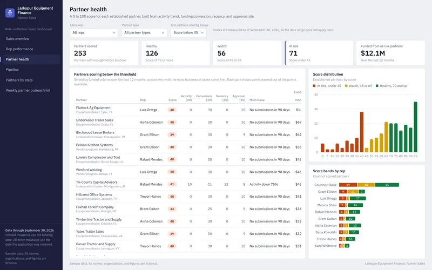
Task: Click Timberline Tractor and Supply name
Action: click(99, 219)
